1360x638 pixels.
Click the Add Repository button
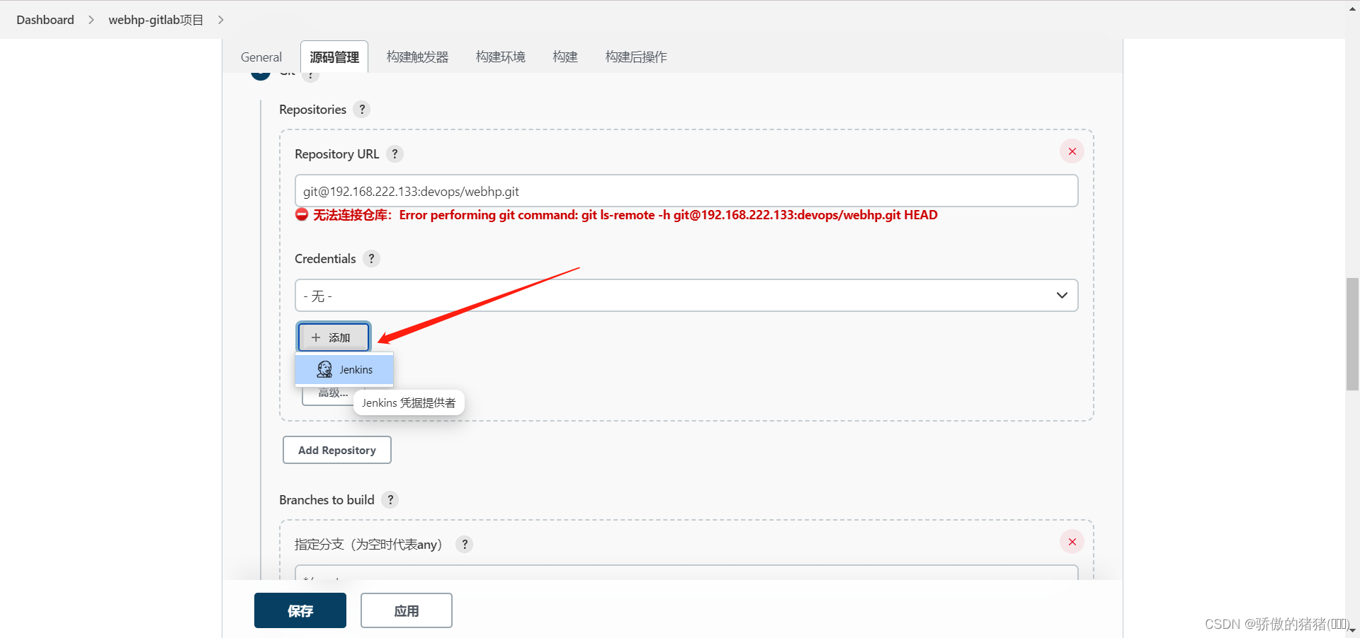pos(336,450)
